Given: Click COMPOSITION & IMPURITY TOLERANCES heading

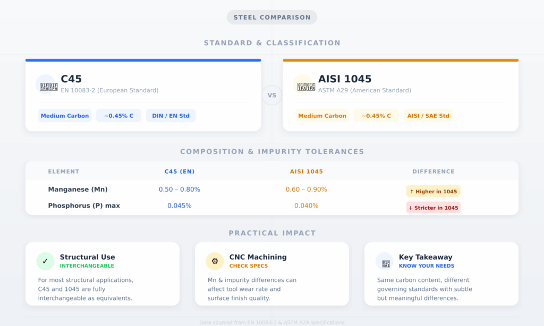Looking at the screenshot, I should pyautogui.click(x=272, y=151).
